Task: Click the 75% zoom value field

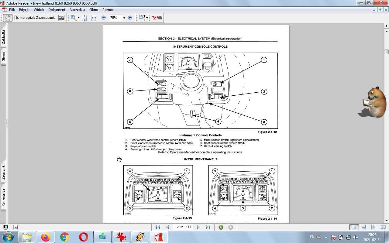Action: tap(115, 18)
